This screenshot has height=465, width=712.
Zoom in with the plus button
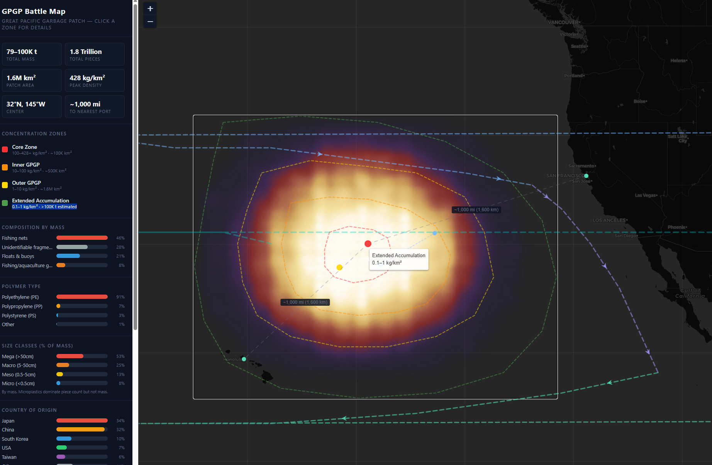point(150,8)
